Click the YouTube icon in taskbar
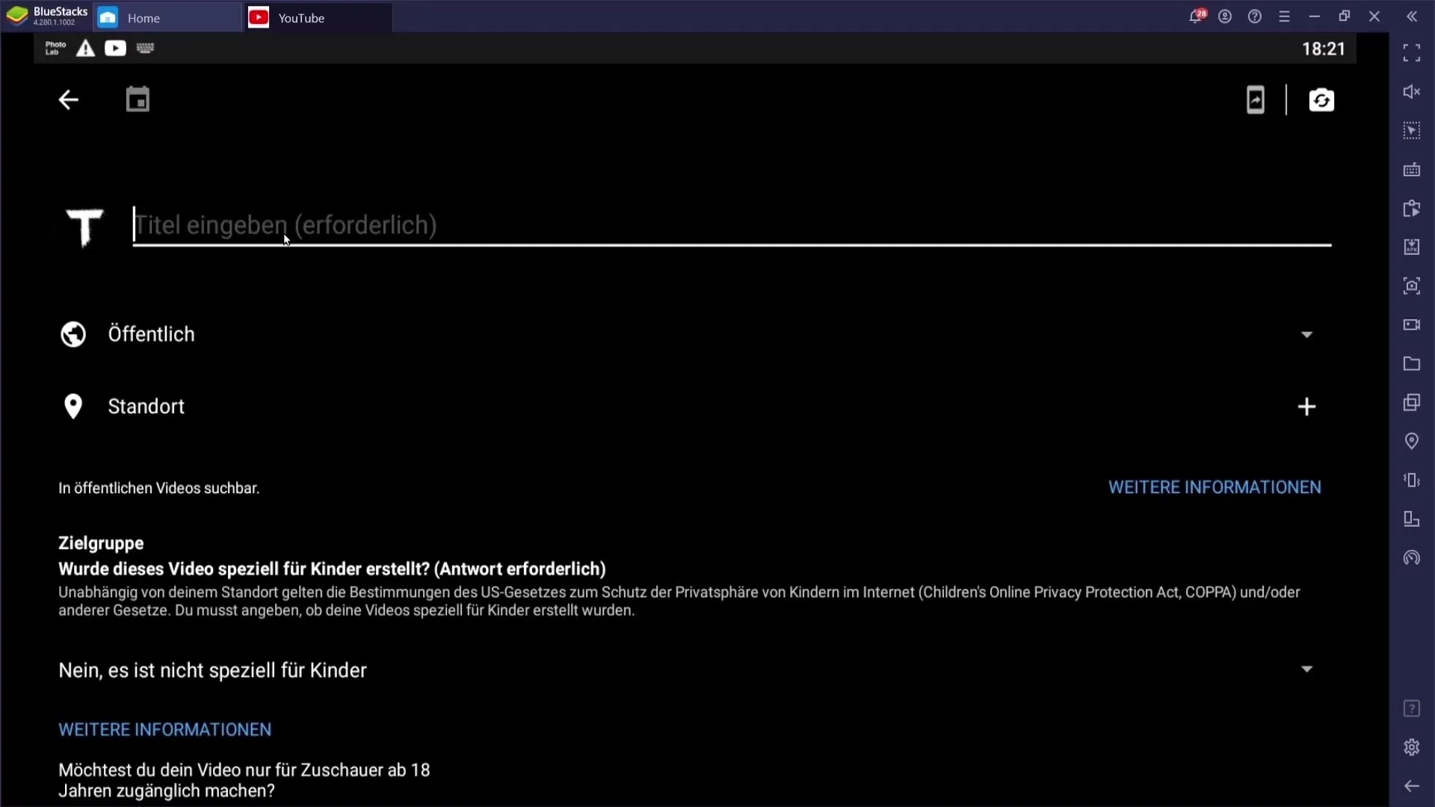1435x807 pixels. tap(258, 16)
